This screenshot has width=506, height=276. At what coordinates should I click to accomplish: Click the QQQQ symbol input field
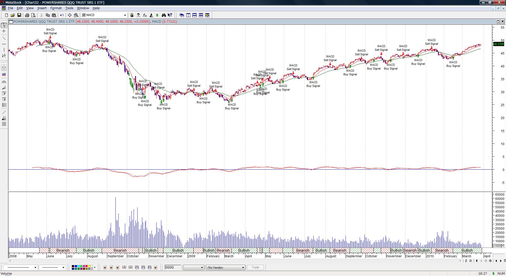click(173, 267)
